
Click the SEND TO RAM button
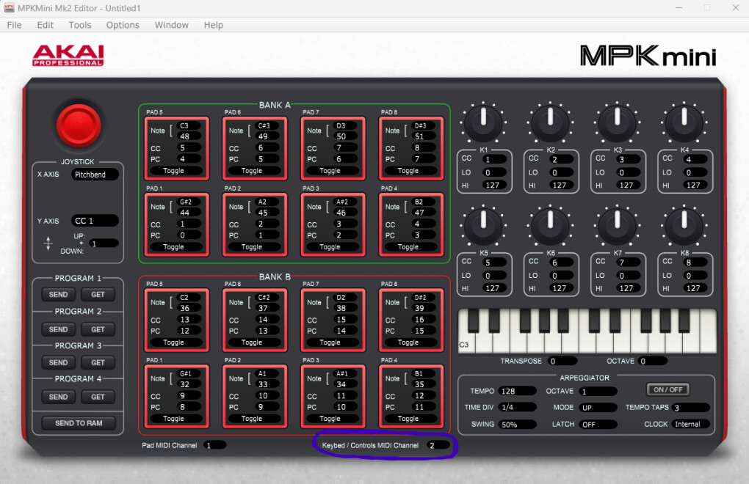click(x=78, y=423)
